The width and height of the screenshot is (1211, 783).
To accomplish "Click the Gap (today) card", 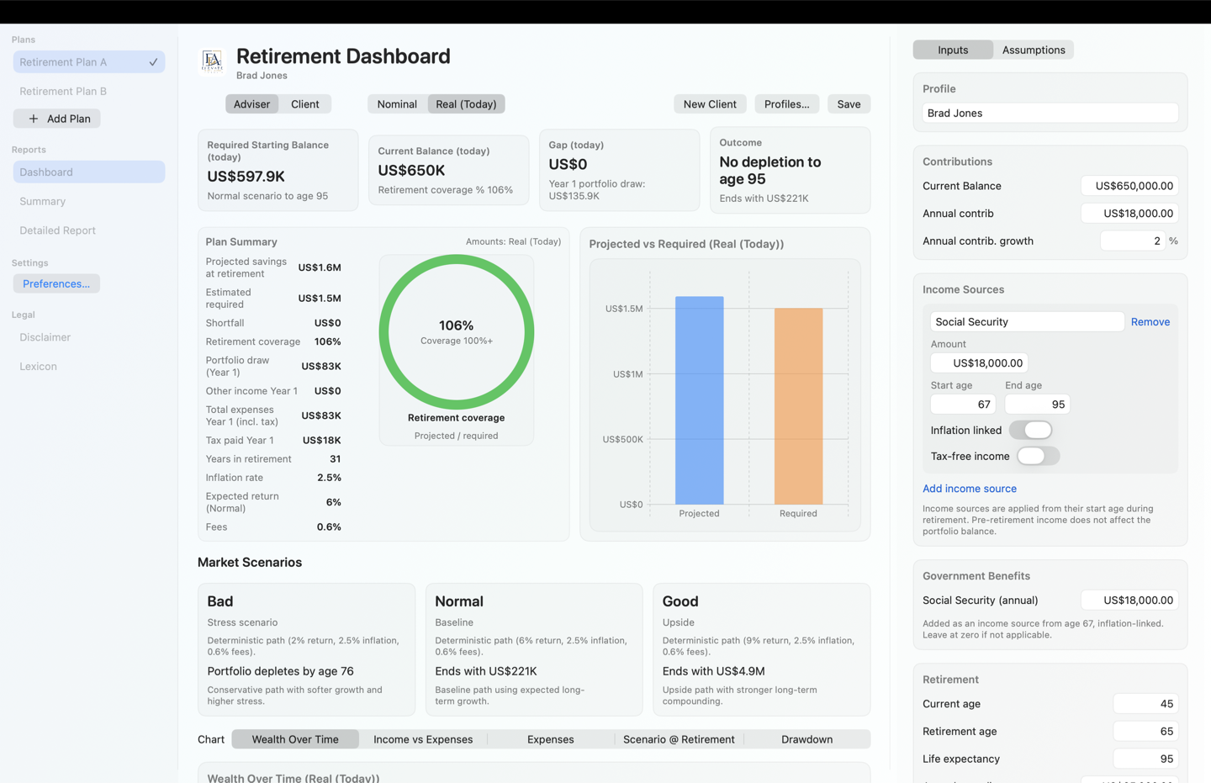I will [620, 170].
